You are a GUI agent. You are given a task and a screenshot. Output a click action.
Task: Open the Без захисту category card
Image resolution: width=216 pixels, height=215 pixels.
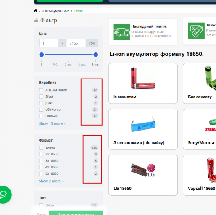pos(200,84)
